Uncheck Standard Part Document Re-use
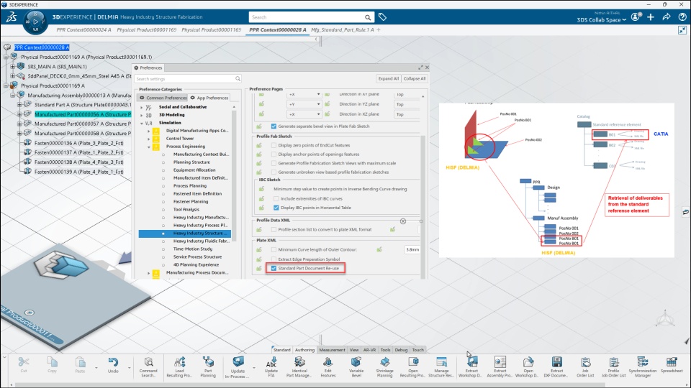Screen dimensions: 691x388 pos(274,268)
